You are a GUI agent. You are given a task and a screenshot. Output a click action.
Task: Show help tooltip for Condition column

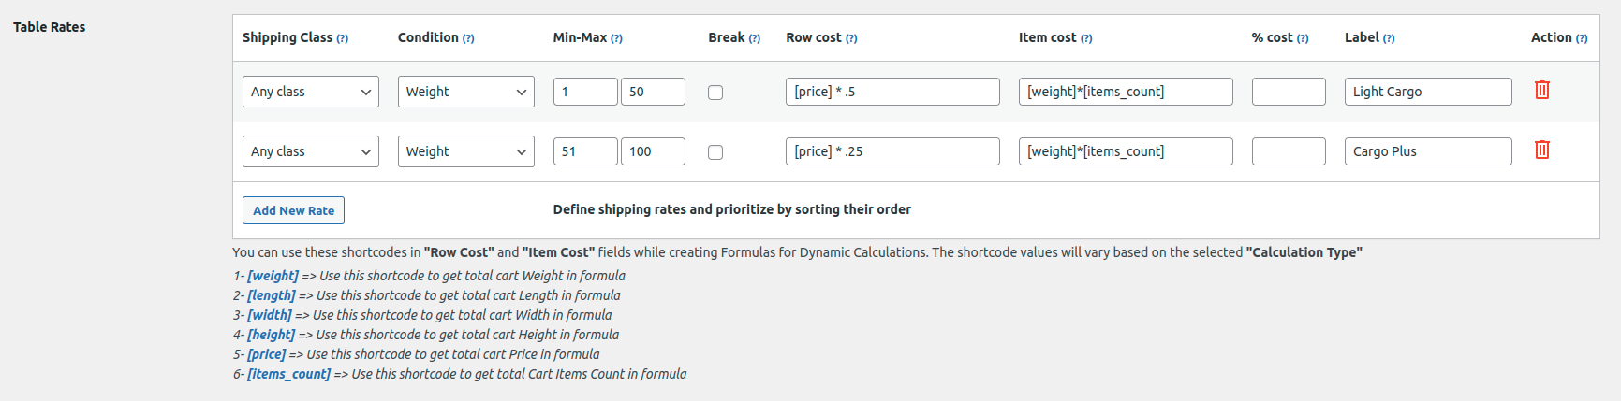pos(468,38)
